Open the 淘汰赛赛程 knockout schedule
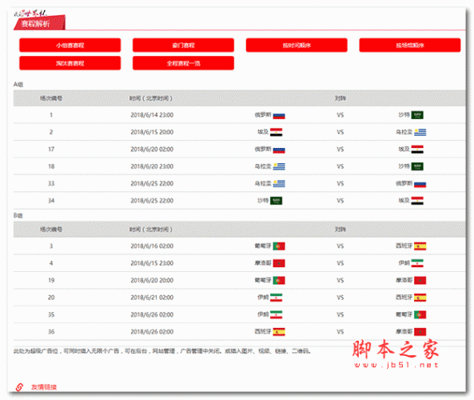474x400 pixels. click(70, 63)
